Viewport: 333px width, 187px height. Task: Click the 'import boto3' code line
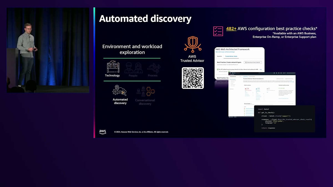click(x=263, y=109)
